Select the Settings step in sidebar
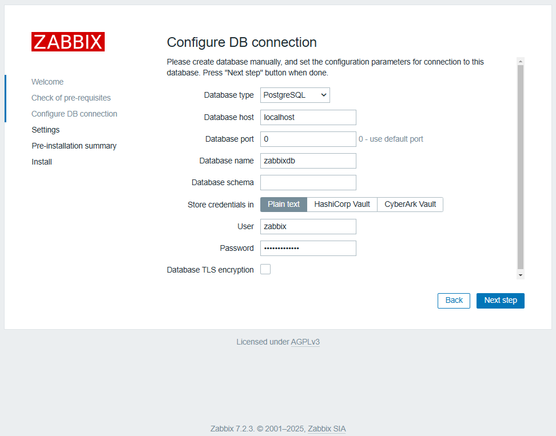The height and width of the screenshot is (436, 556). click(x=46, y=130)
